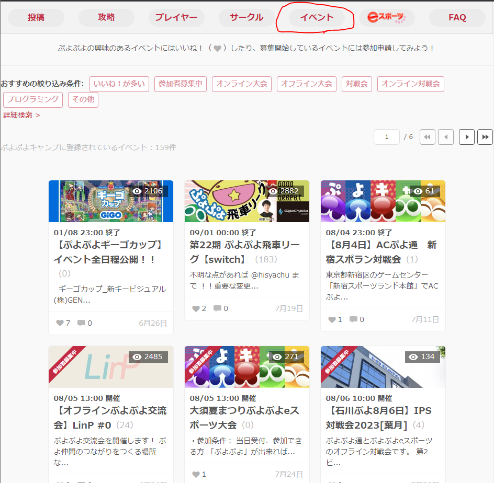Like the 飛車リーグ event heart
Viewport: 494px width, 483px height.
pyautogui.click(x=196, y=309)
